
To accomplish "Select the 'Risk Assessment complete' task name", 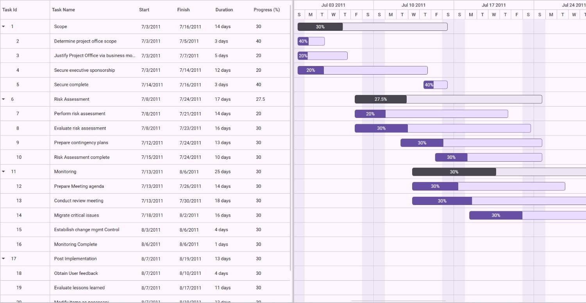I will pos(82,157).
